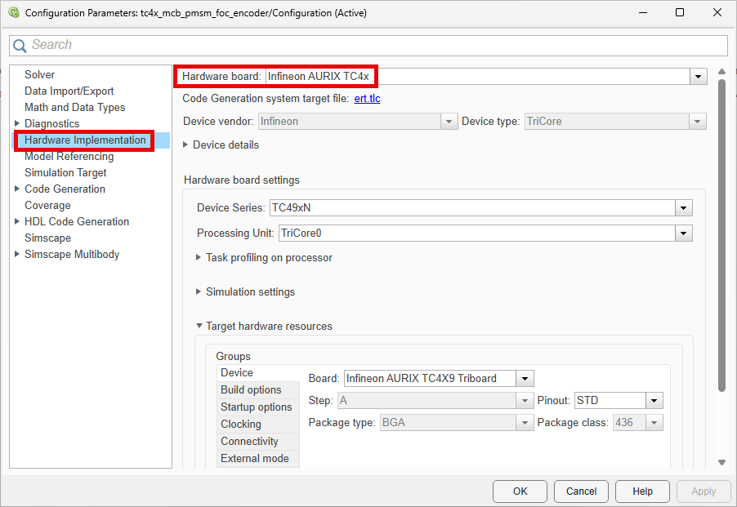Click in the Search field

click(368, 46)
